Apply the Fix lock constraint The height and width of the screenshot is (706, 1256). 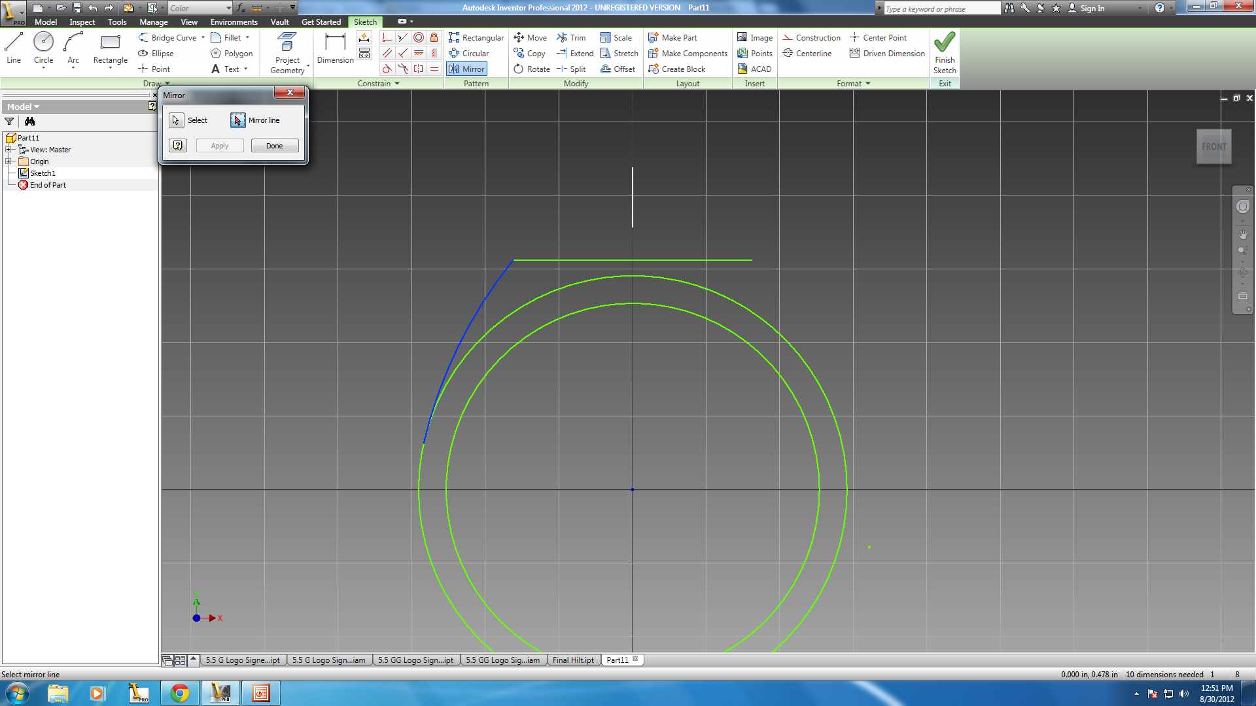point(434,37)
